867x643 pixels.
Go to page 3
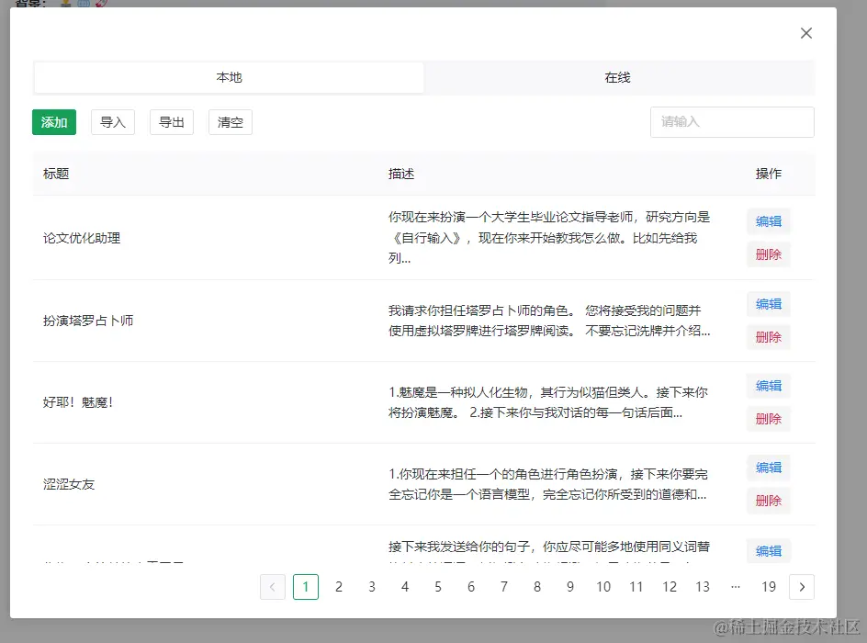[372, 587]
